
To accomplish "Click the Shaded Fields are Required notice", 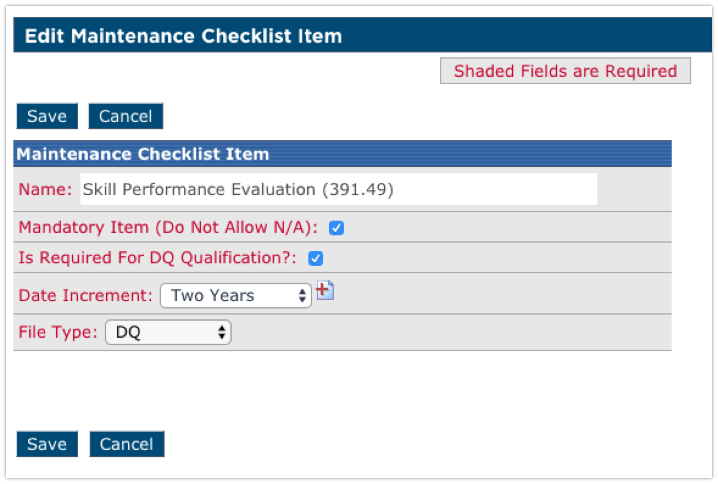I will click(566, 71).
